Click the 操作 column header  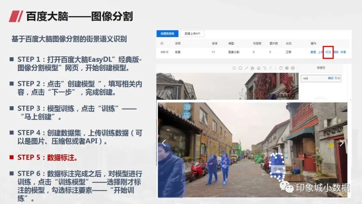[313, 43]
